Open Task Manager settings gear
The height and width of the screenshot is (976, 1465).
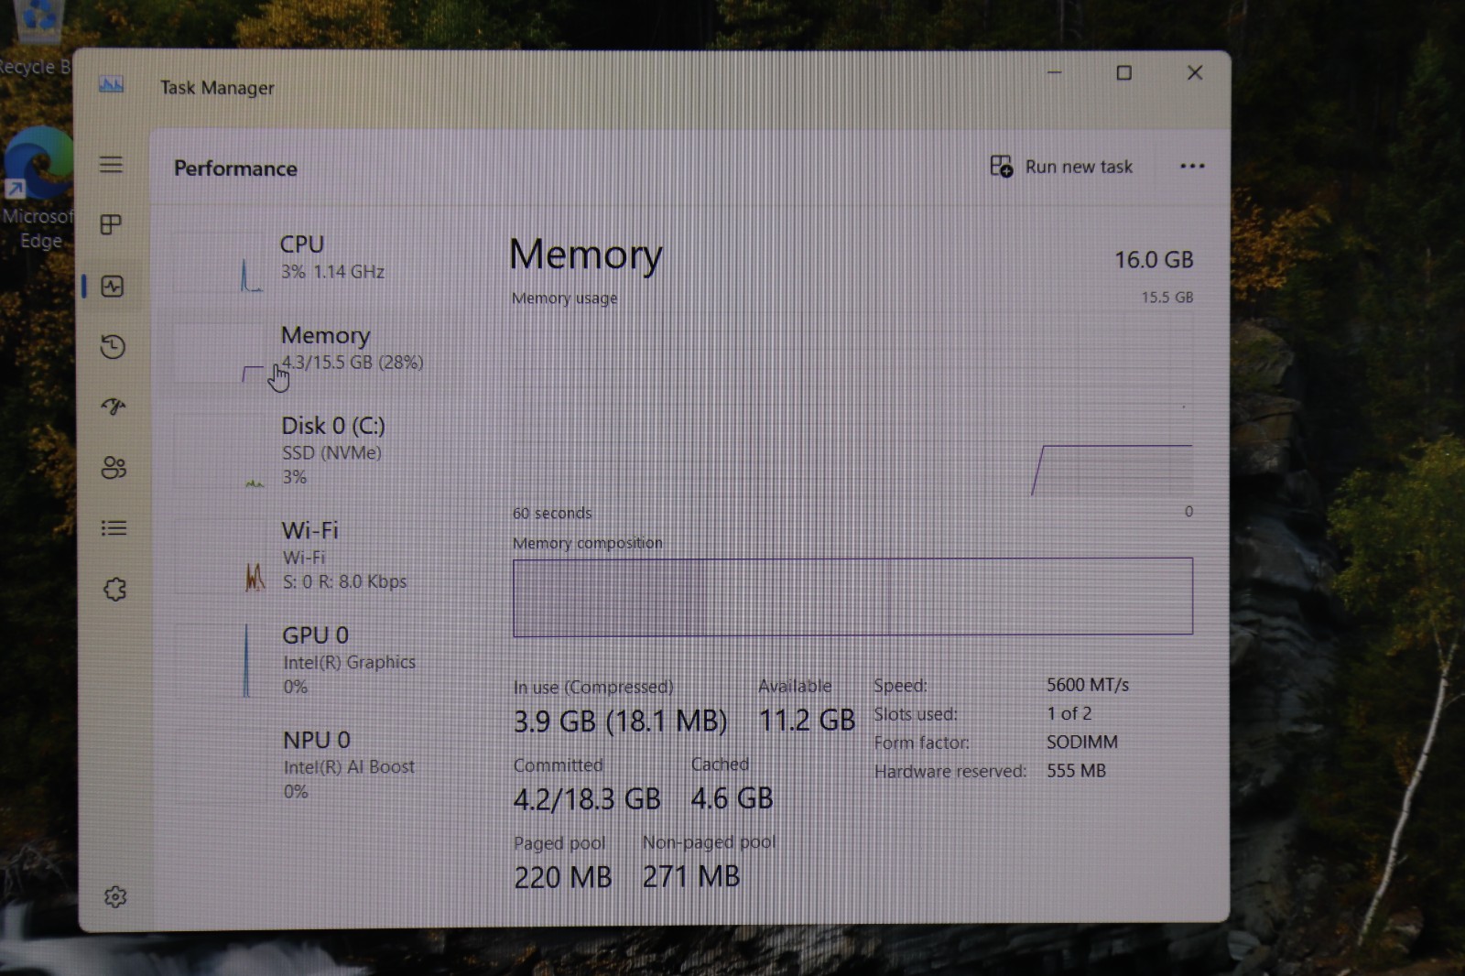[x=115, y=896]
